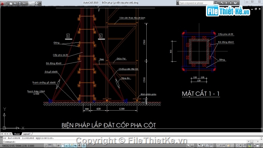Click the search keyword input field
This screenshot has height=148, width=263.
pyautogui.click(x=196, y=3)
